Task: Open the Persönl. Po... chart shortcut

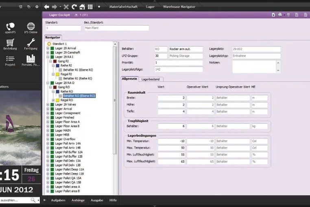Action: pyautogui.click(x=31, y=61)
